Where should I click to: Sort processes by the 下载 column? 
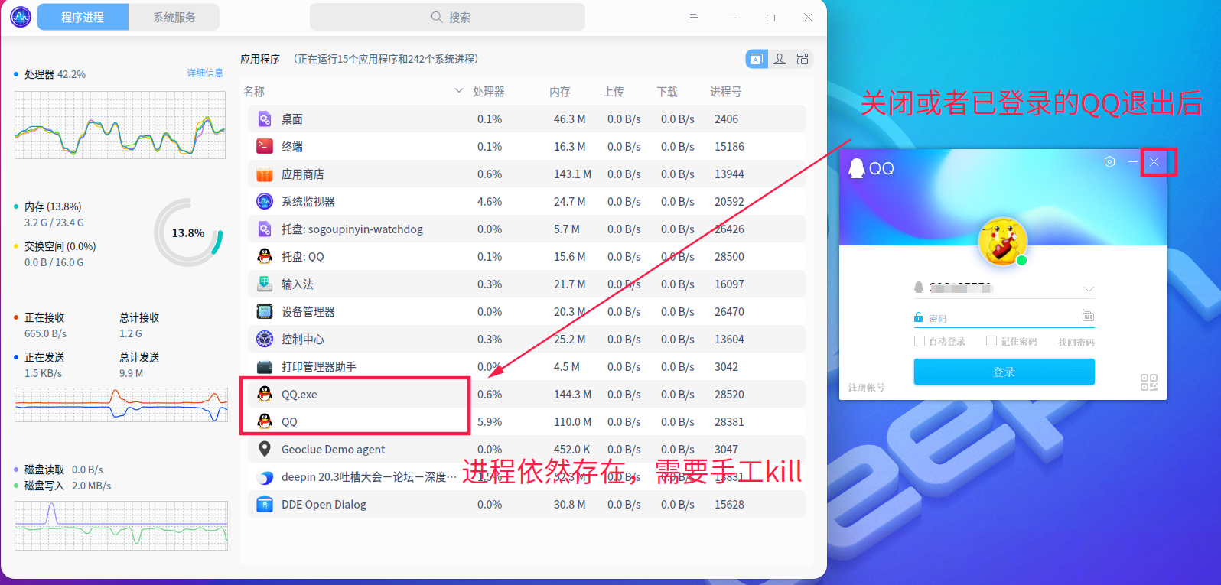[x=667, y=92]
